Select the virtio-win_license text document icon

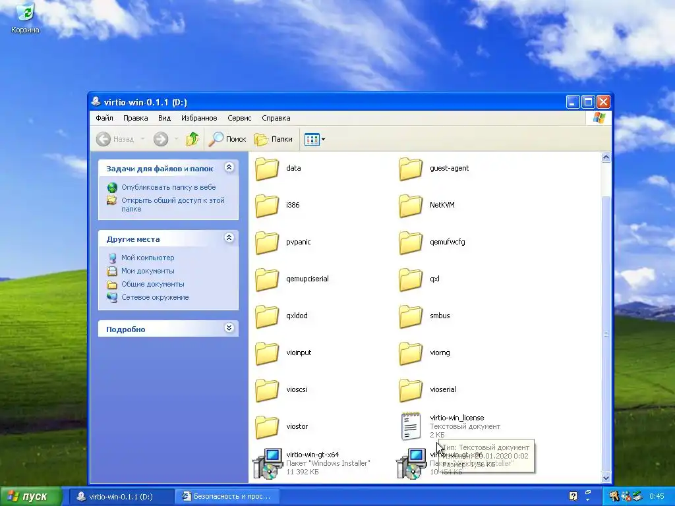[411, 426]
